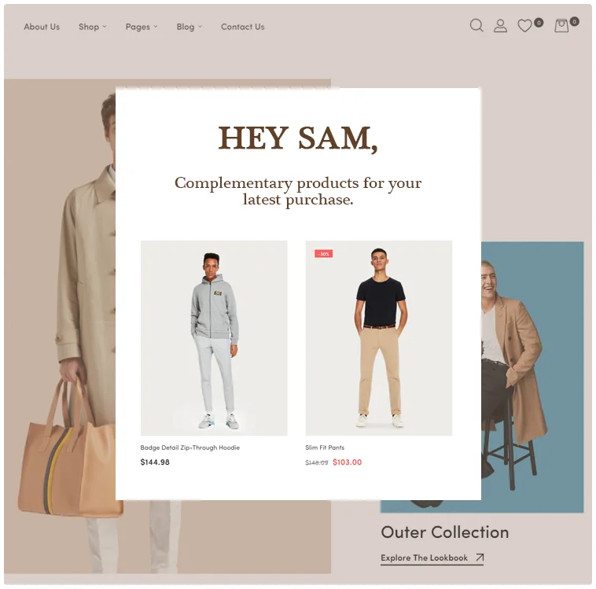Follow the Explore The Lookbook link

point(424,558)
